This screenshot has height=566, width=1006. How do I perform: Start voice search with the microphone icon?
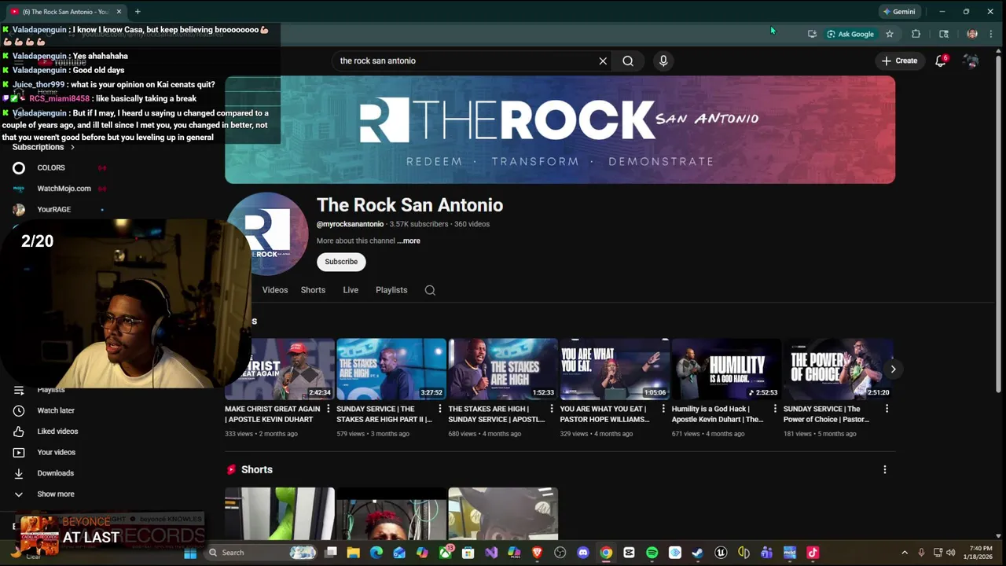pos(663,61)
